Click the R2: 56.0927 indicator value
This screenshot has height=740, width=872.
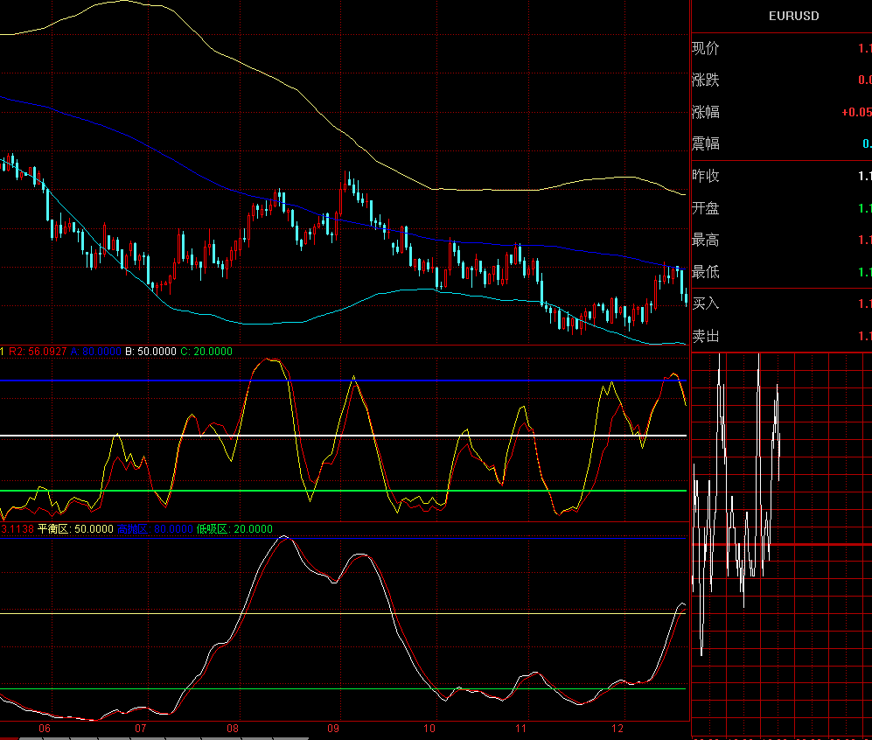coord(37,352)
